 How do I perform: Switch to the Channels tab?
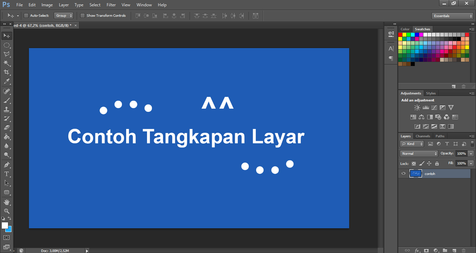[423, 136]
